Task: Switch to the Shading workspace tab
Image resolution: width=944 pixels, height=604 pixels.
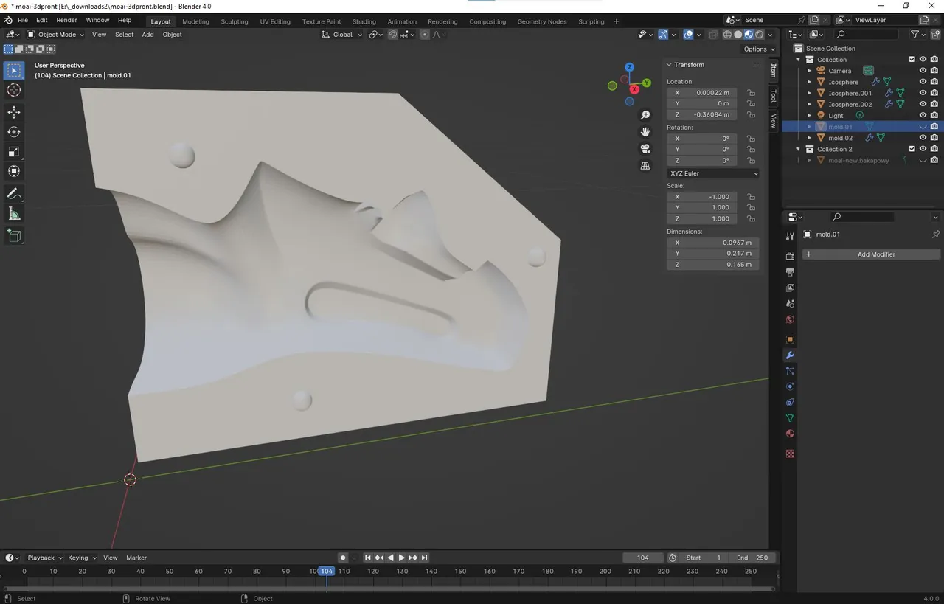Action: [x=364, y=21]
